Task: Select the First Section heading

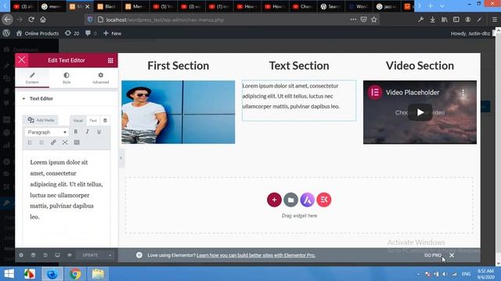Action: pos(178,66)
